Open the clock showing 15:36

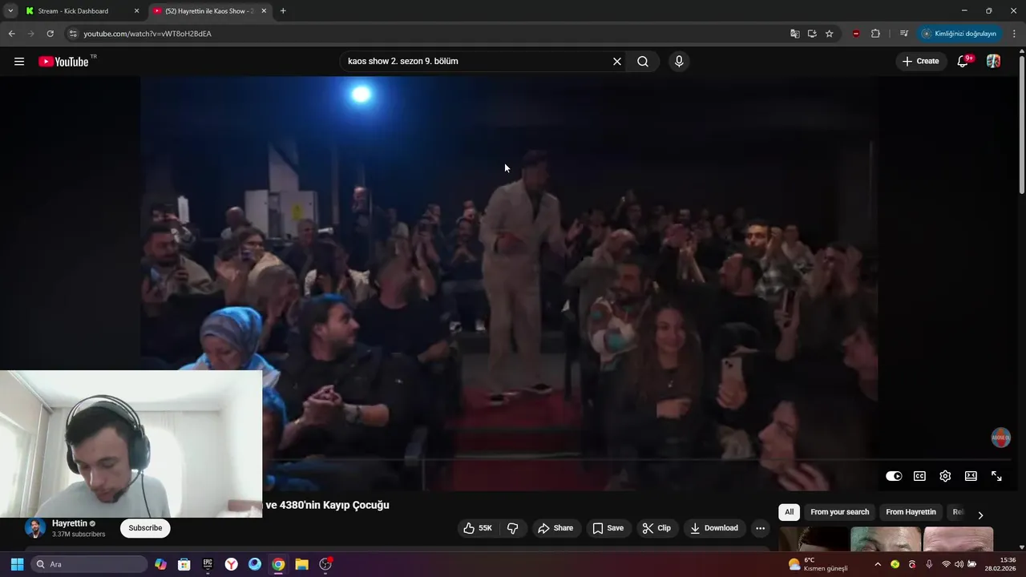pyautogui.click(x=1000, y=564)
